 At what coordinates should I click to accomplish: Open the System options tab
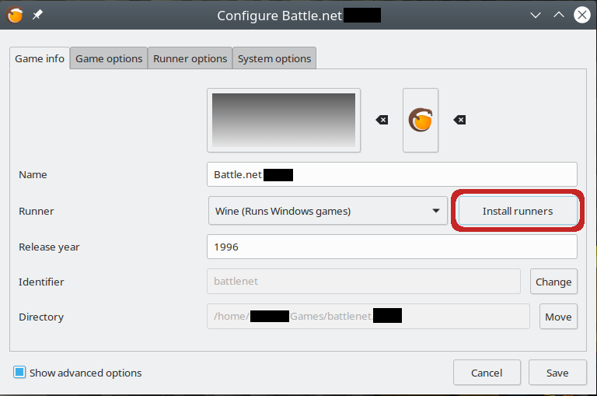tap(274, 58)
